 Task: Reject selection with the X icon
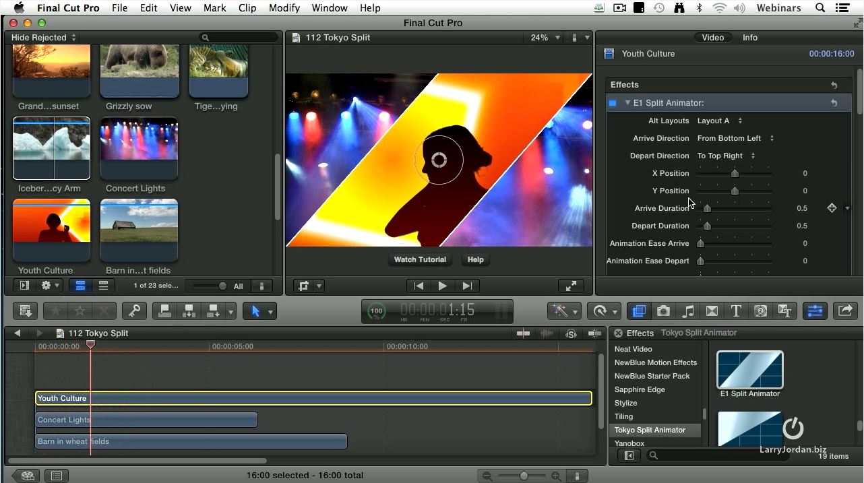click(x=103, y=311)
